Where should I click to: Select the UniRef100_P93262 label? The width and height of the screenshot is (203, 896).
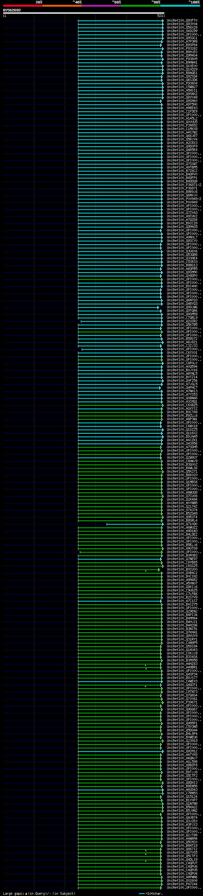182,48
